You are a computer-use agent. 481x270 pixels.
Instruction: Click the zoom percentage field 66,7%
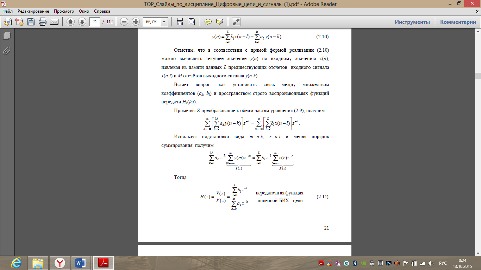click(x=151, y=22)
